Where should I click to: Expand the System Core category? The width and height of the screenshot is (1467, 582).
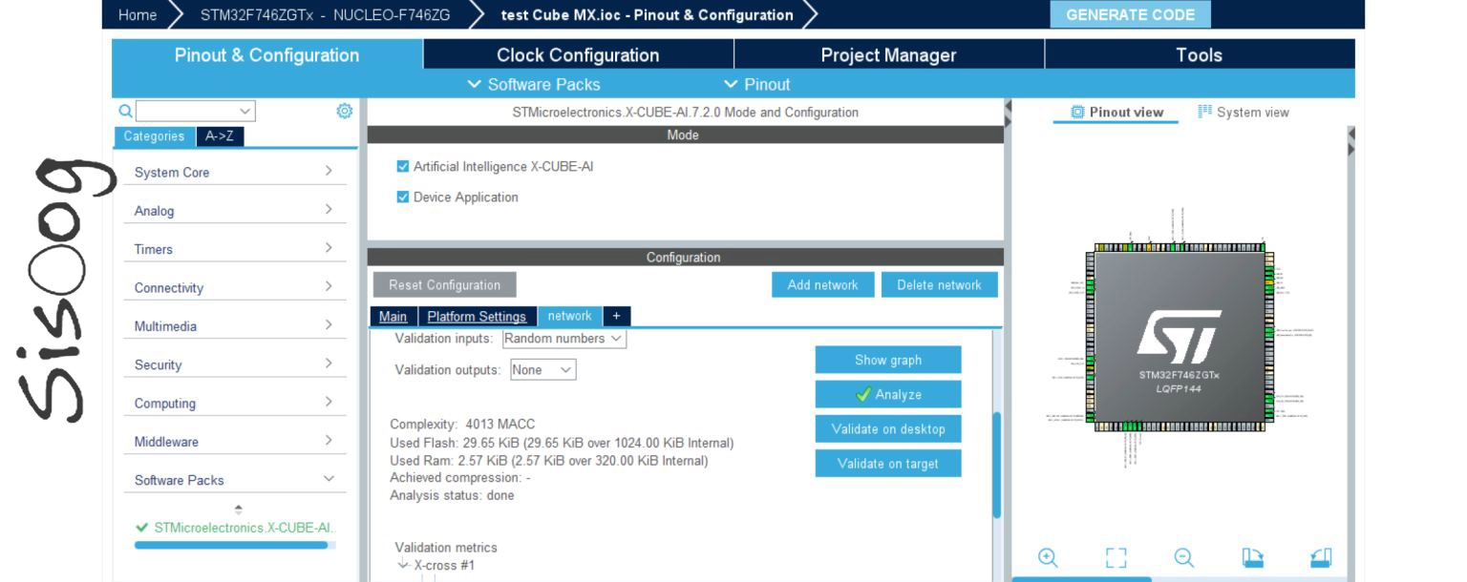point(234,172)
